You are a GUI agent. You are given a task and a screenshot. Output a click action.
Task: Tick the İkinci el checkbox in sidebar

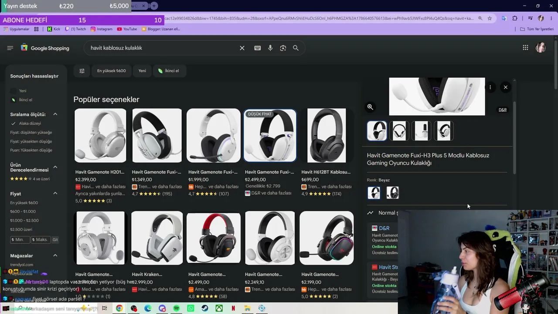coord(13,100)
